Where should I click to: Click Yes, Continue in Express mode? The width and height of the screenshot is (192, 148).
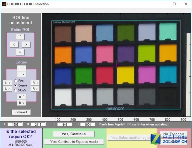pyautogui.click(x=74, y=142)
